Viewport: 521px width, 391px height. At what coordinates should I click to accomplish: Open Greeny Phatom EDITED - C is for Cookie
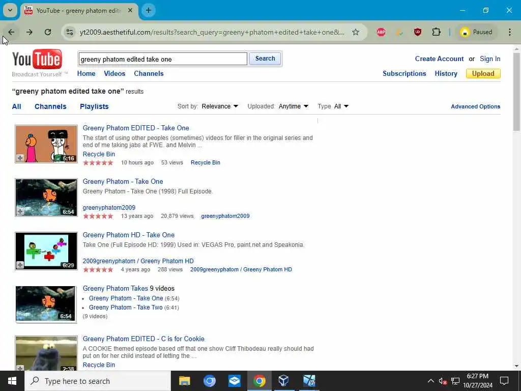(x=143, y=339)
